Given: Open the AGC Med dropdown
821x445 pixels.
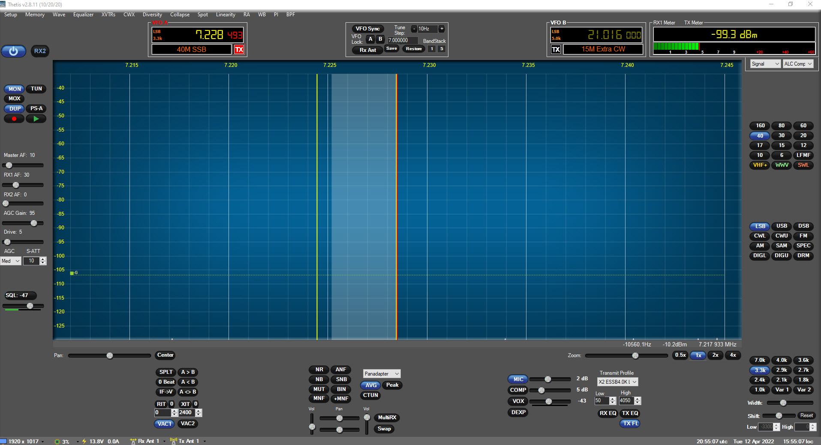Looking at the screenshot, I should 11,261.
